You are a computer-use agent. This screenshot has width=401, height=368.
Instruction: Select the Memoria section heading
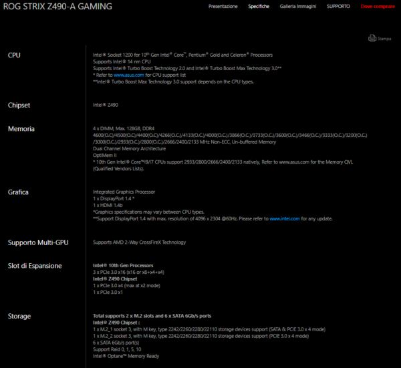point(21,129)
